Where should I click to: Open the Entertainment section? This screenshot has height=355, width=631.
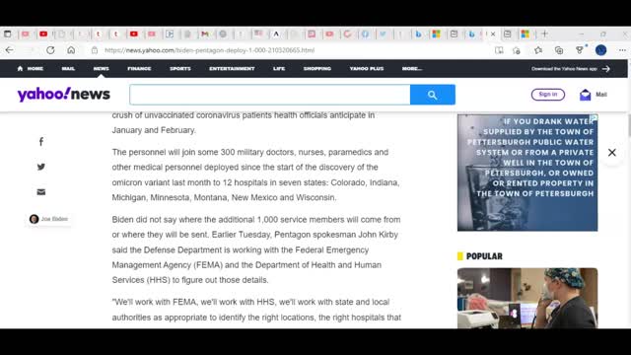click(x=232, y=69)
